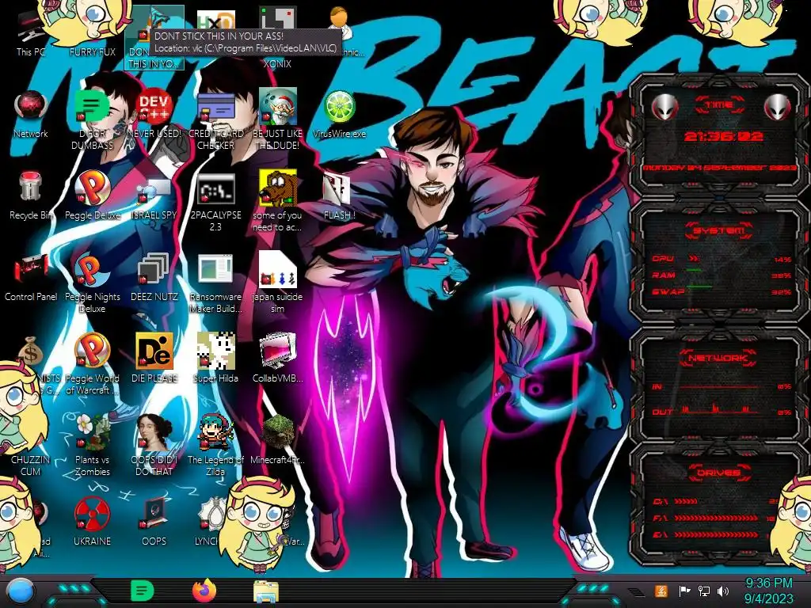Click the SYSTEM widget header
This screenshot has width=811, height=608.
coord(719,230)
